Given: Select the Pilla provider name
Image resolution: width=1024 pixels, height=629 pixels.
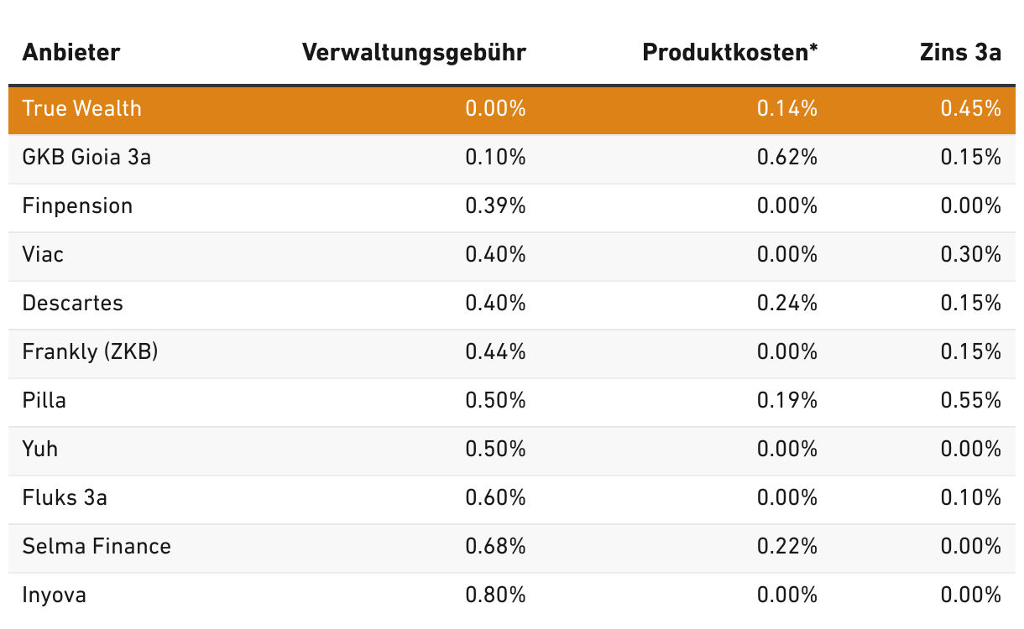Looking at the screenshot, I should (x=44, y=400).
